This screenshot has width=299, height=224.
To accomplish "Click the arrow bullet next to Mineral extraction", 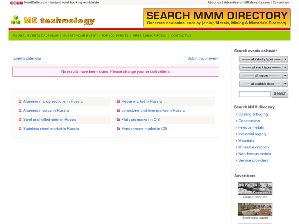I will (x=236, y=148).
